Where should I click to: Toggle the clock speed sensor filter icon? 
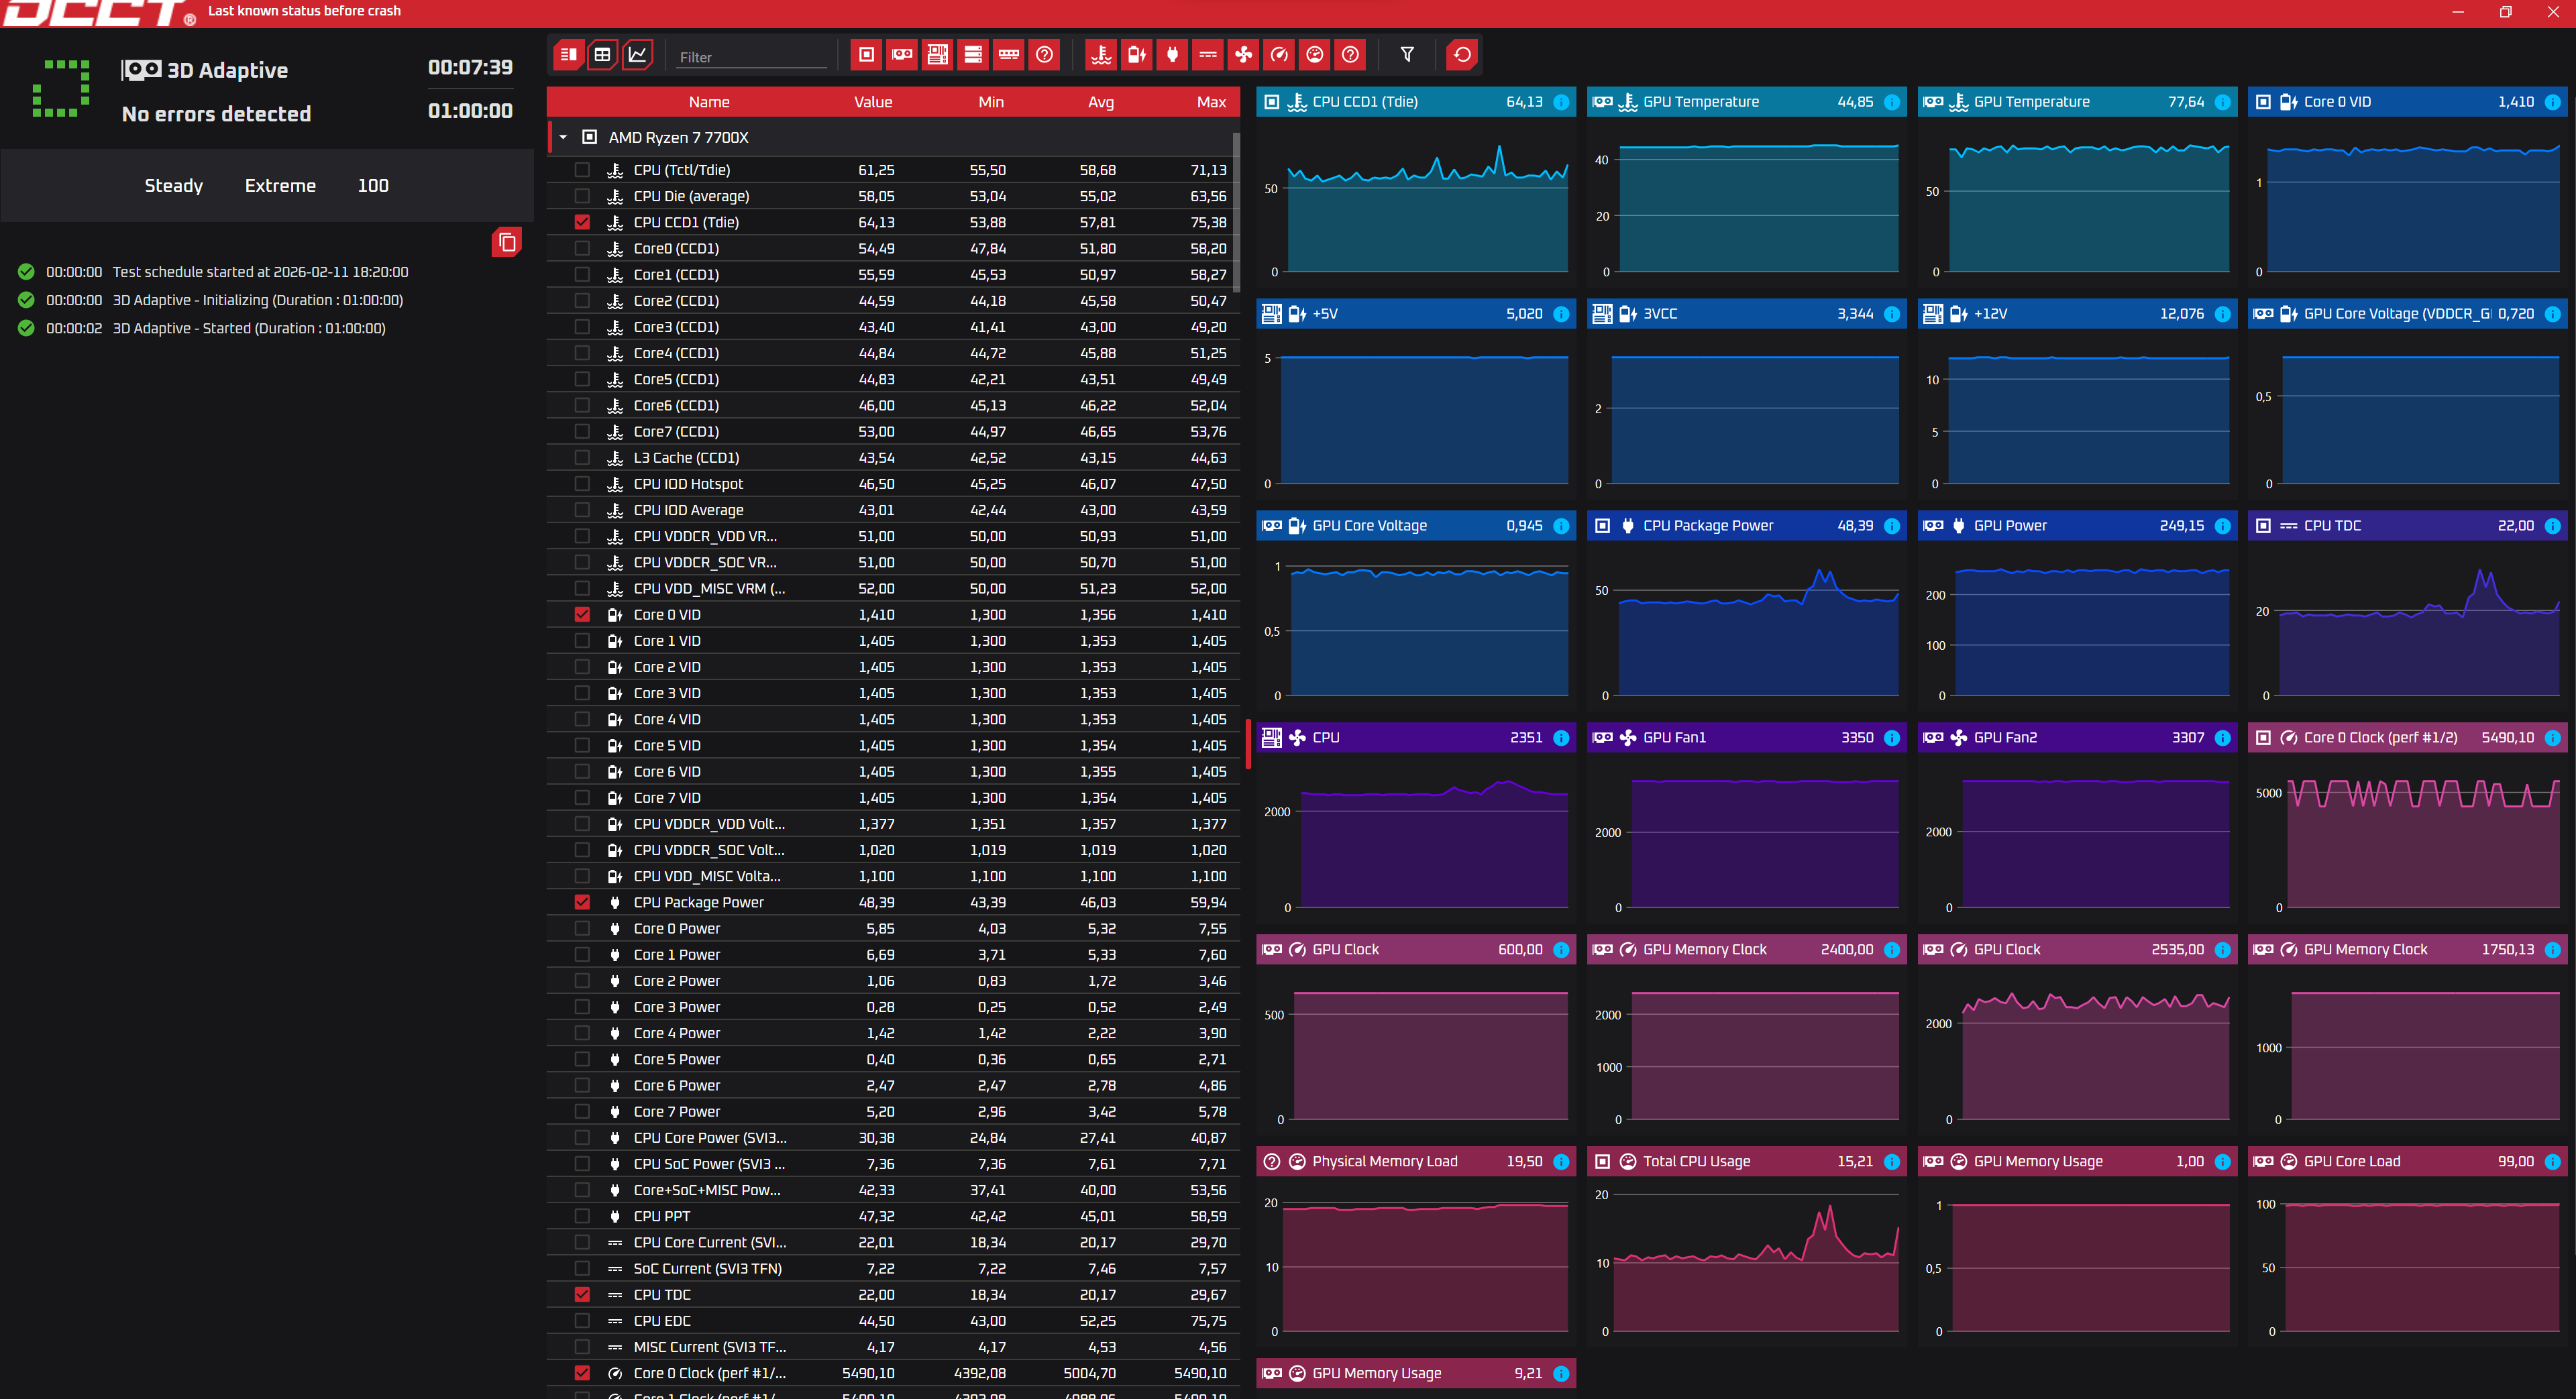1279,55
